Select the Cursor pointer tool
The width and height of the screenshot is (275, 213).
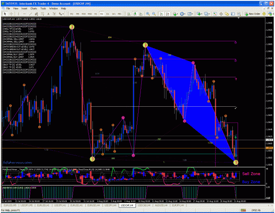click(5, 14)
